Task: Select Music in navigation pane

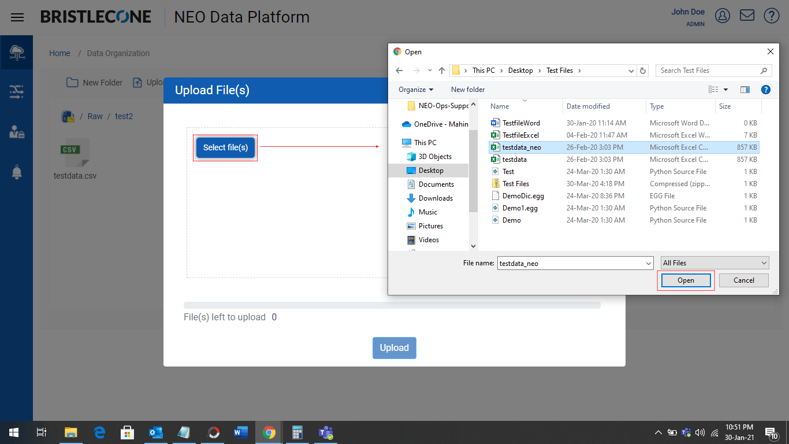Action: tap(422, 212)
